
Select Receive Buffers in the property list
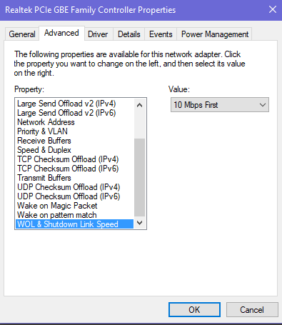pyautogui.click(x=74, y=141)
